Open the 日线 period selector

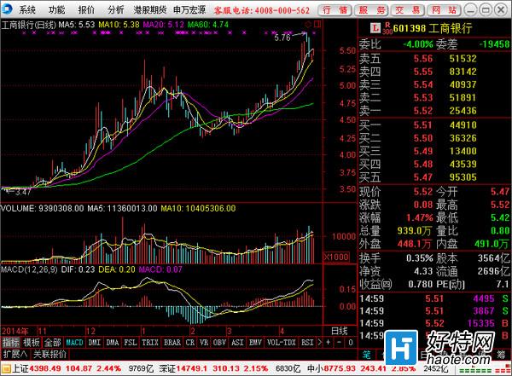[x=340, y=331]
